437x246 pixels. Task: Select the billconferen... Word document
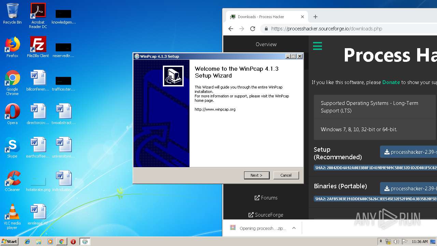coord(38,81)
